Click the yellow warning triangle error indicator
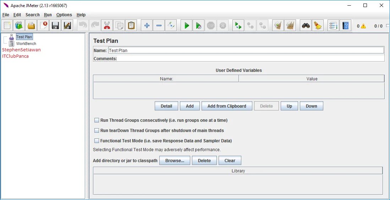Viewport: 390px width, 200px height. tap(363, 26)
